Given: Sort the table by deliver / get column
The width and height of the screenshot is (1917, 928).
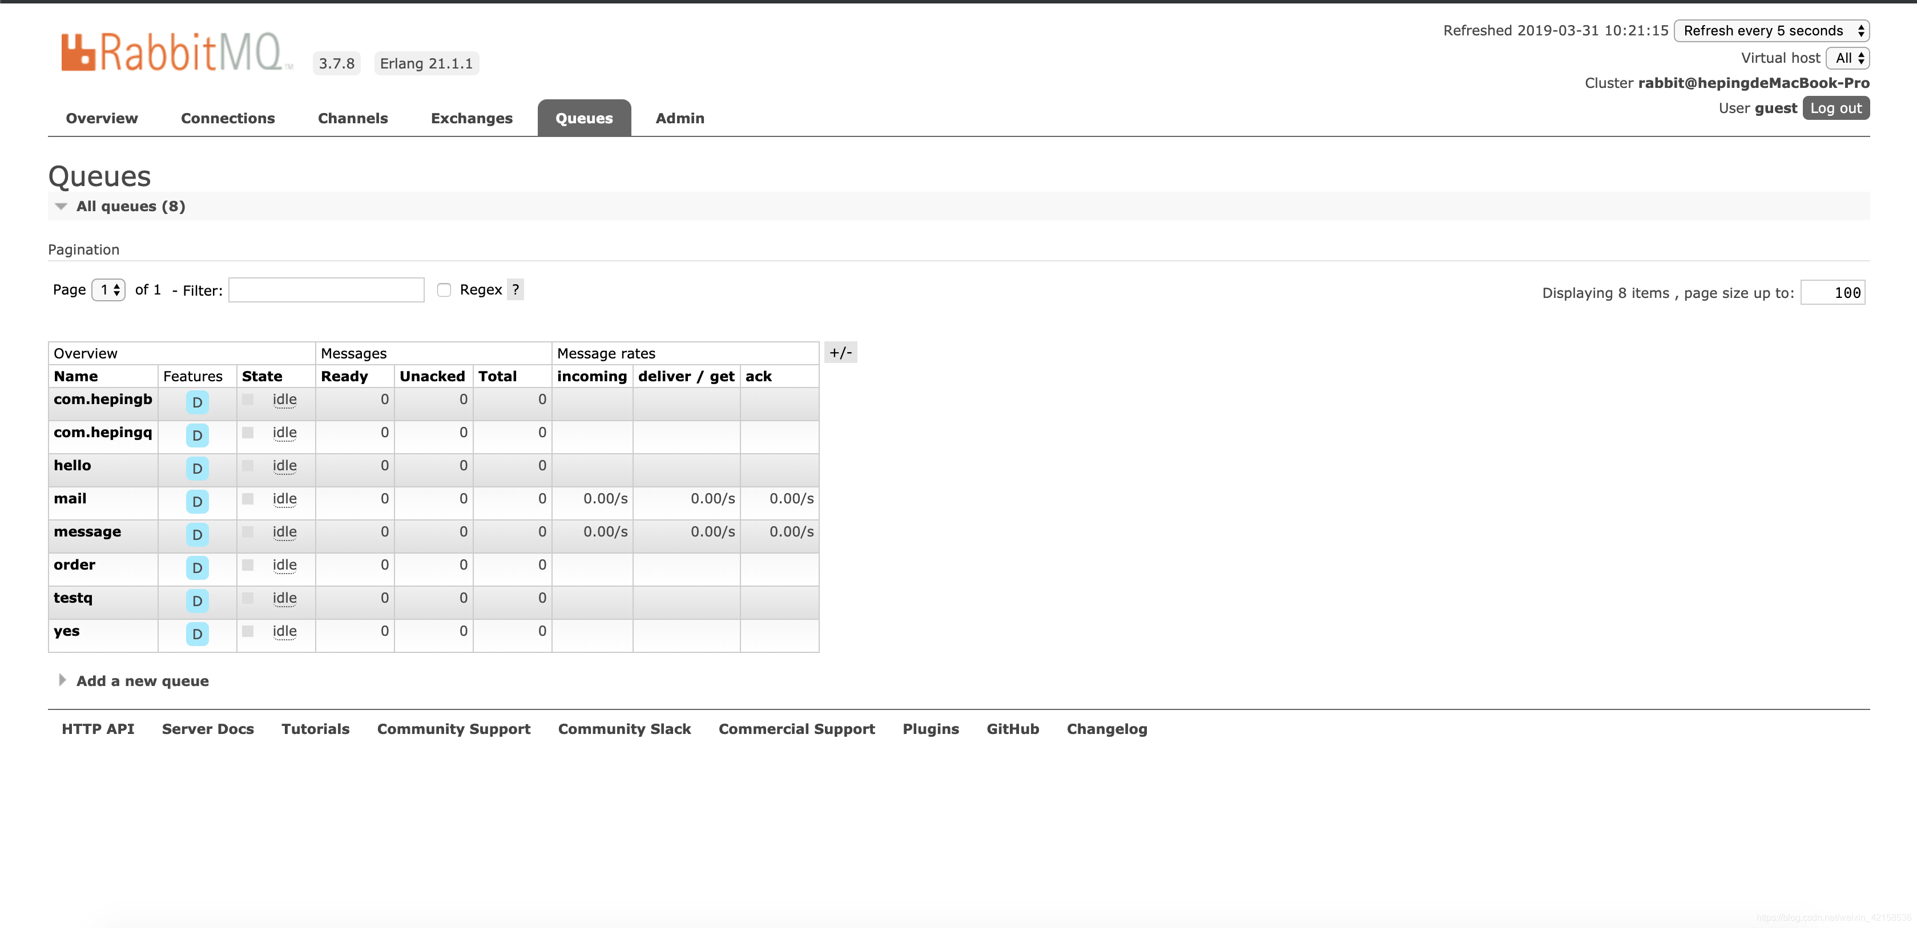Looking at the screenshot, I should (687, 377).
